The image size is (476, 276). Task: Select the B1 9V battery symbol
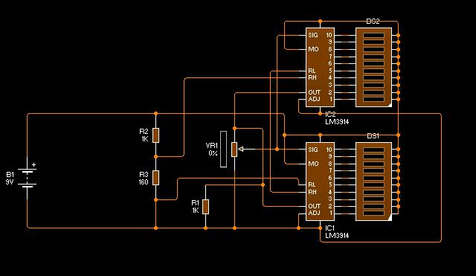[28, 178]
